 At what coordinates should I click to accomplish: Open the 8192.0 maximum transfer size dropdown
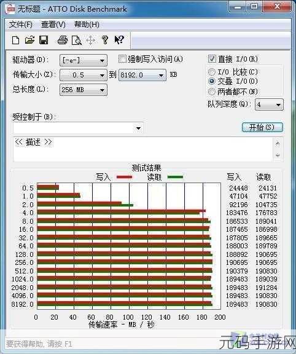[x=142, y=75]
